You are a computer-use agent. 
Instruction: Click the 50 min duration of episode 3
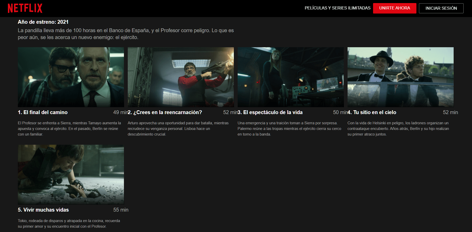340,112
